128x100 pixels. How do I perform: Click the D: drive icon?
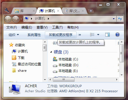[55, 66]
